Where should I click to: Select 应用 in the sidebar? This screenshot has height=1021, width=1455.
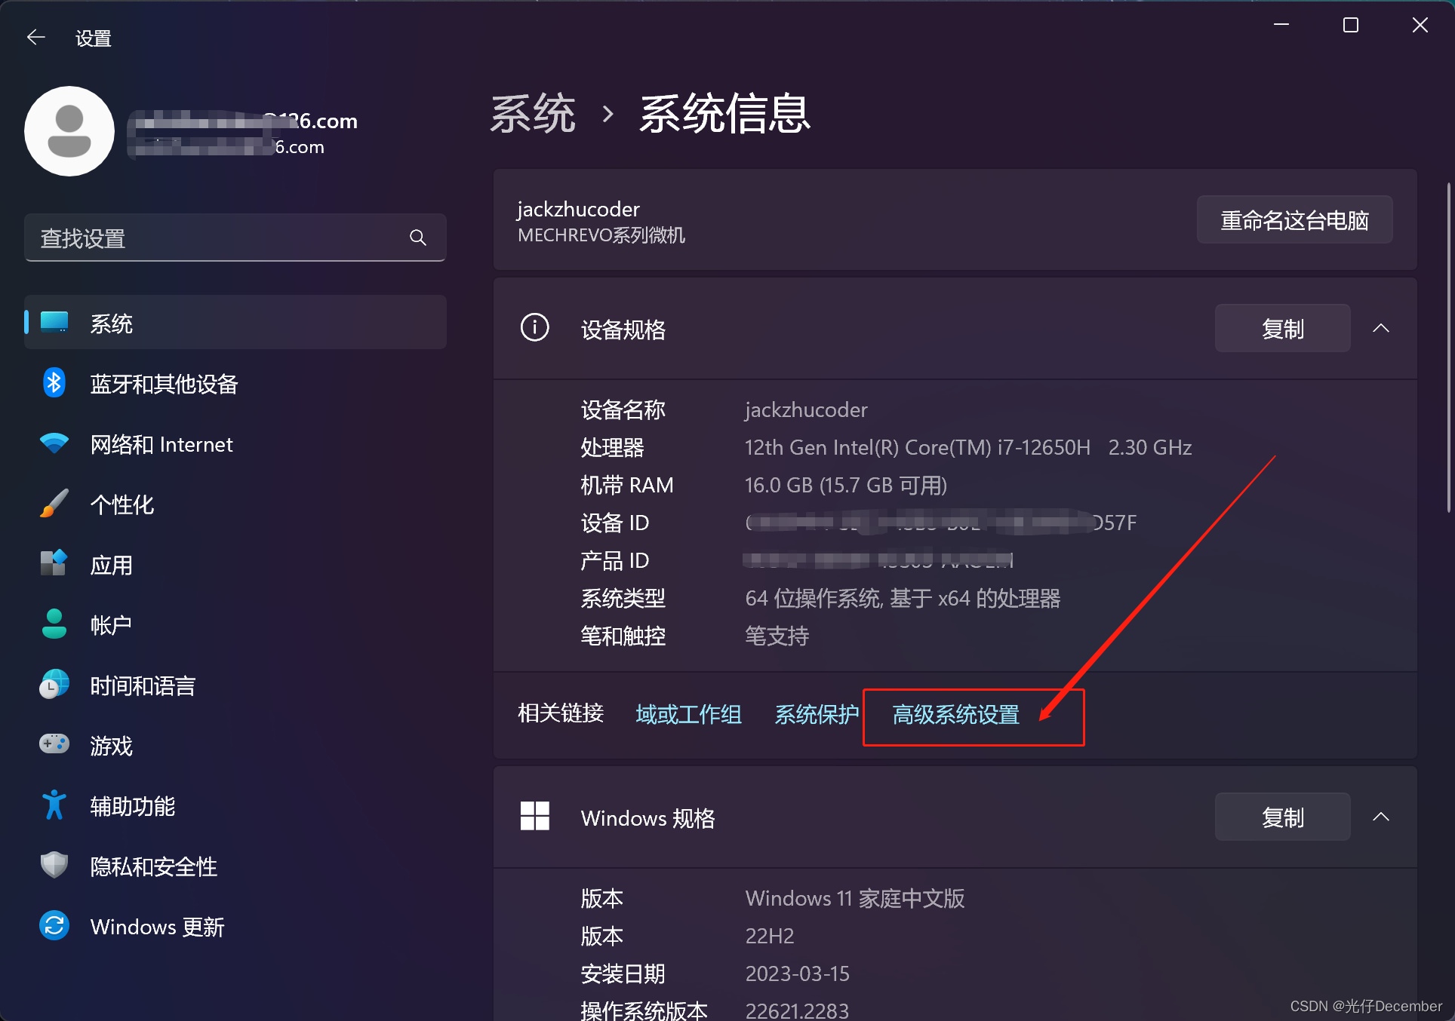[x=111, y=565]
